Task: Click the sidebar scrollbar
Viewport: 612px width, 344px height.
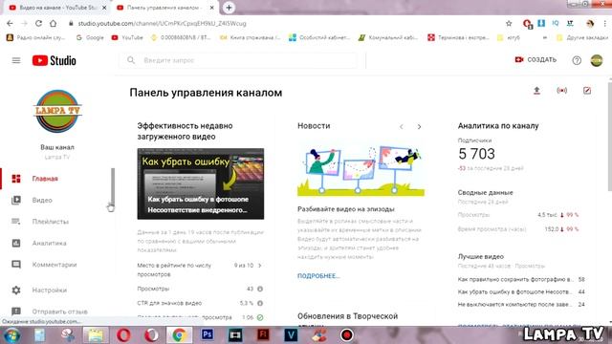Action: 113,187
